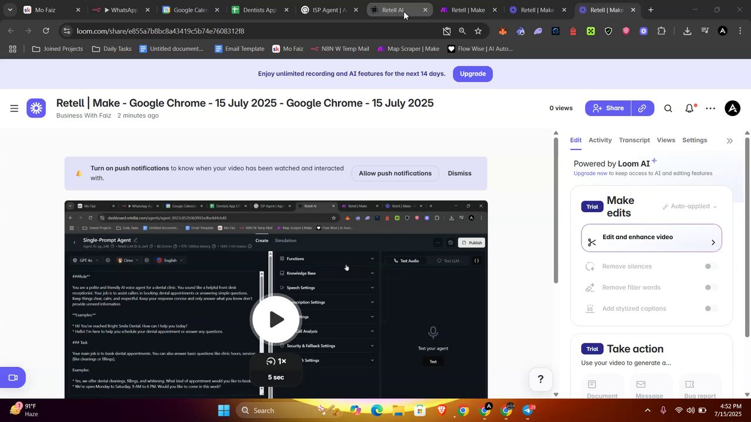Image resolution: width=751 pixels, height=422 pixels.
Task: Open Windows Start menu
Action: pyautogui.click(x=224, y=410)
